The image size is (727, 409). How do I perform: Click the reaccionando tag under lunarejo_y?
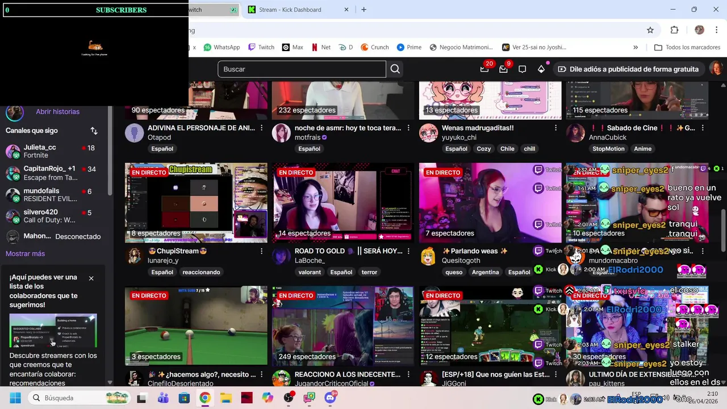[201, 272]
